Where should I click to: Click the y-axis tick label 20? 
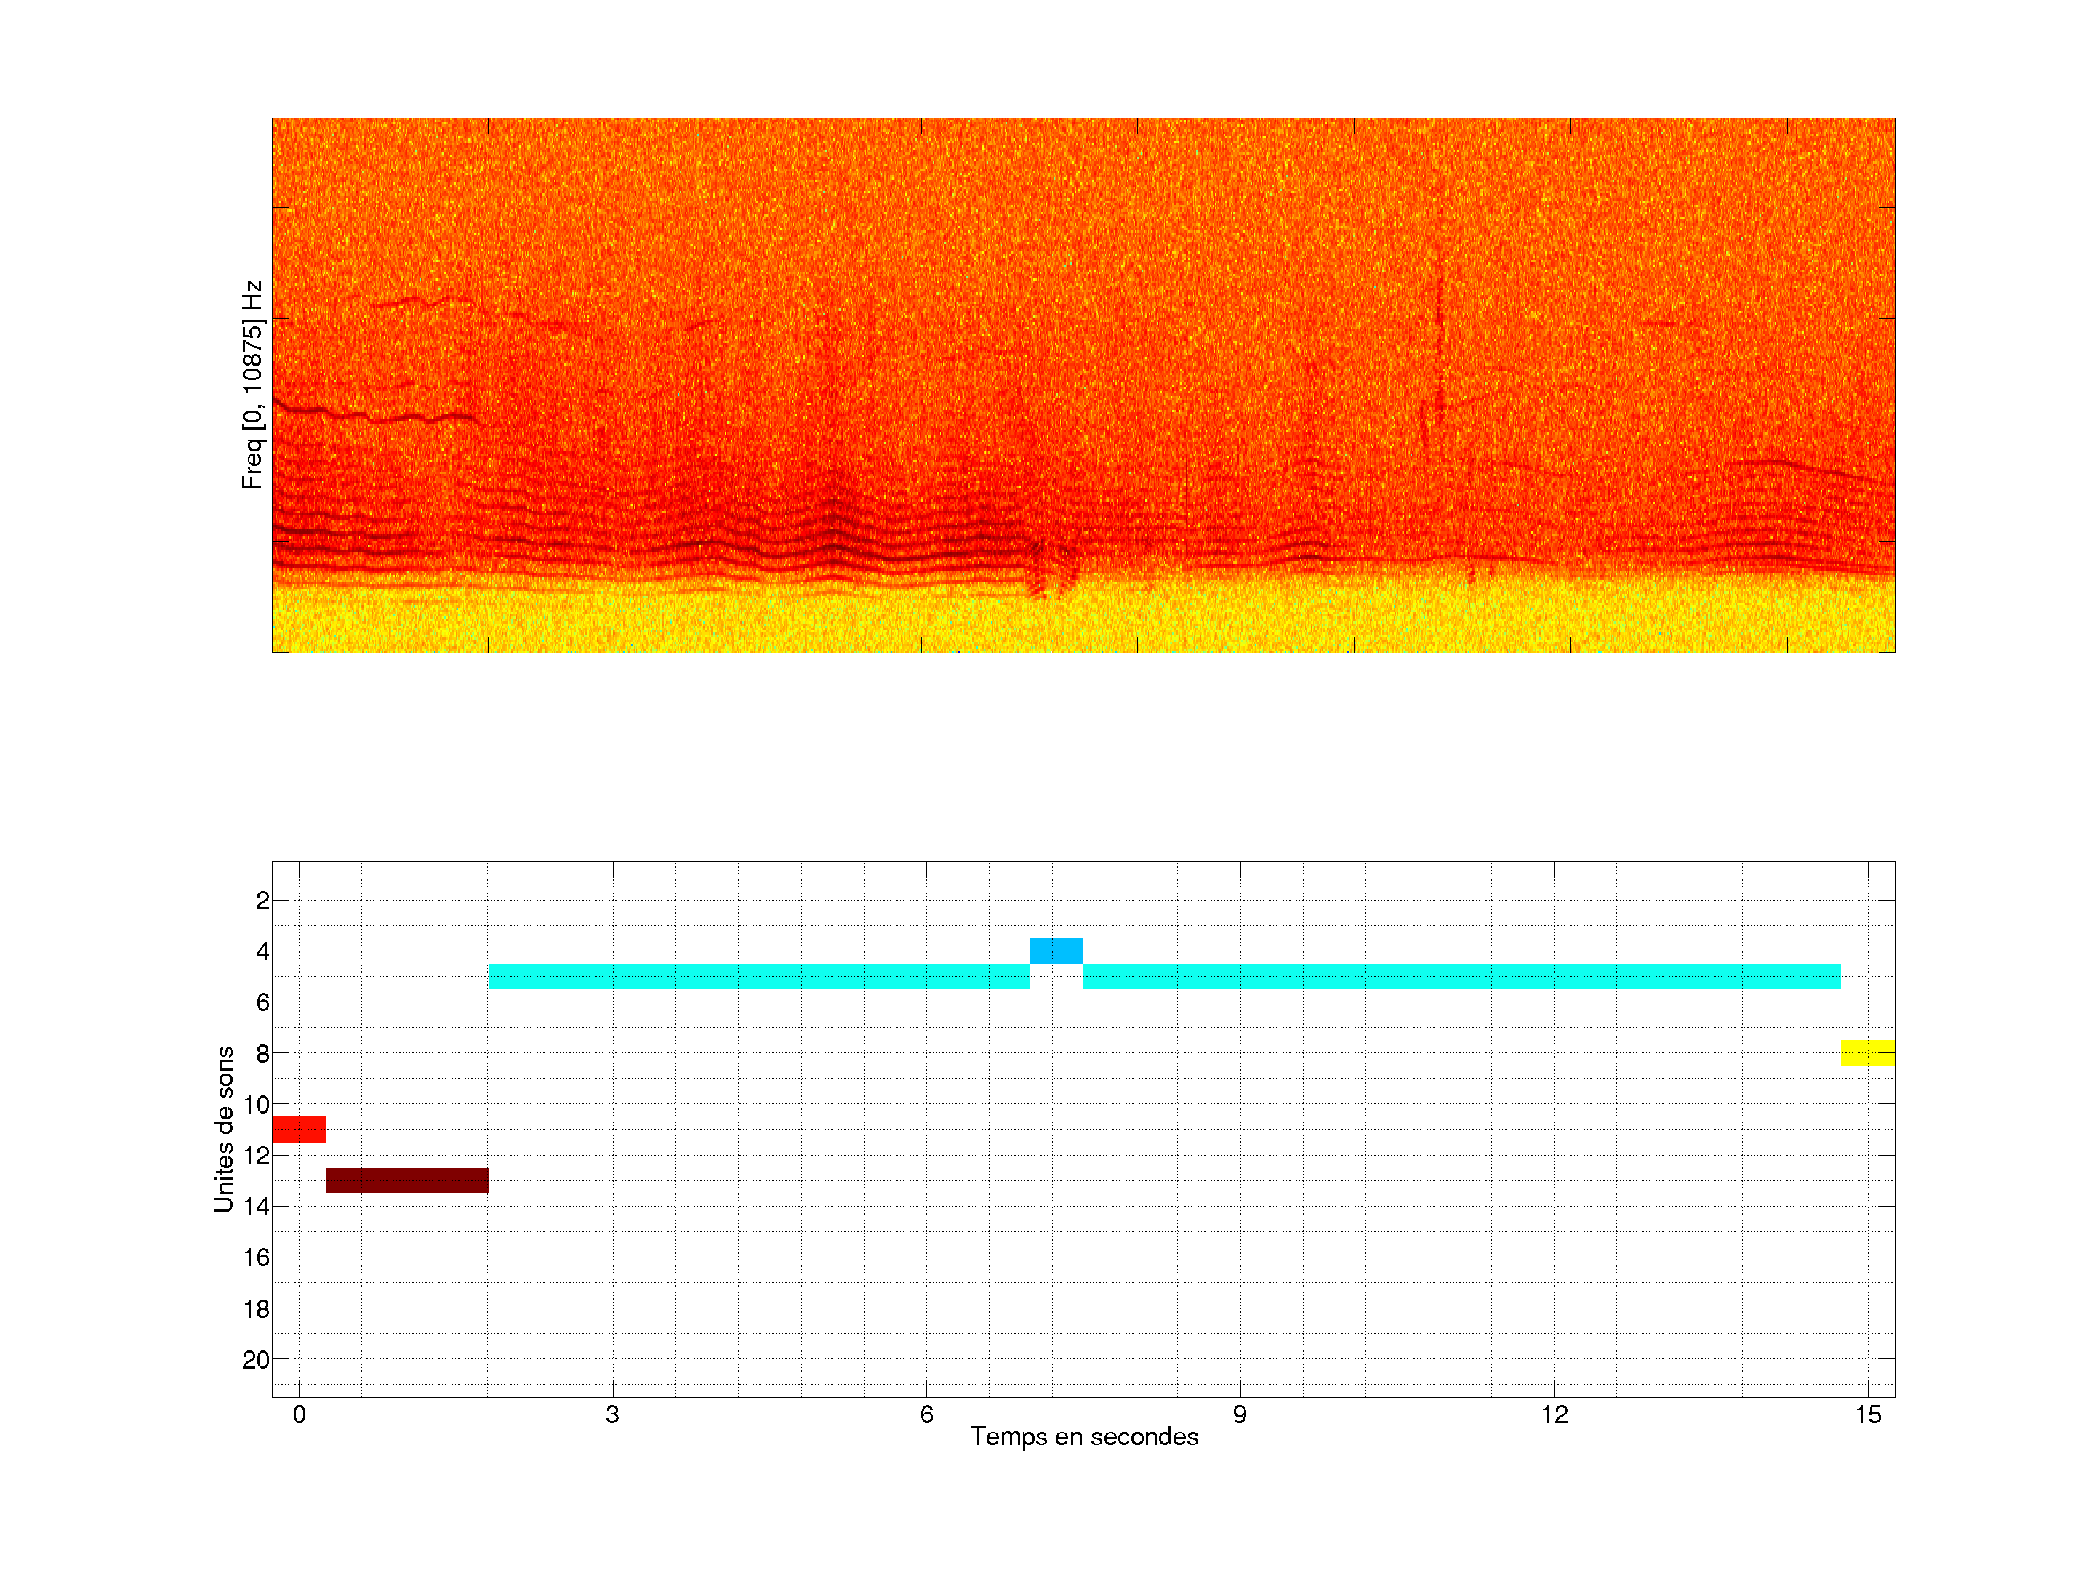point(256,1360)
